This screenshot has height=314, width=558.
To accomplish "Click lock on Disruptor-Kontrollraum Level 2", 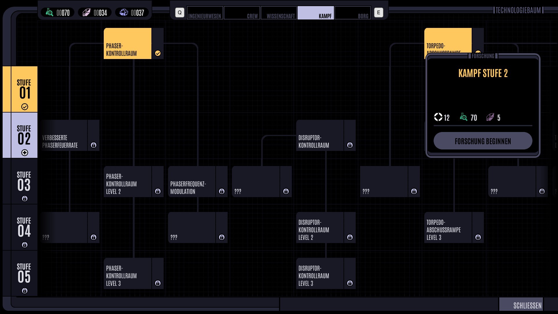I will [x=350, y=237].
